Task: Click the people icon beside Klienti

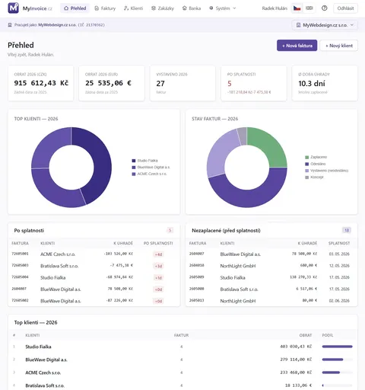Action: coord(126,8)
